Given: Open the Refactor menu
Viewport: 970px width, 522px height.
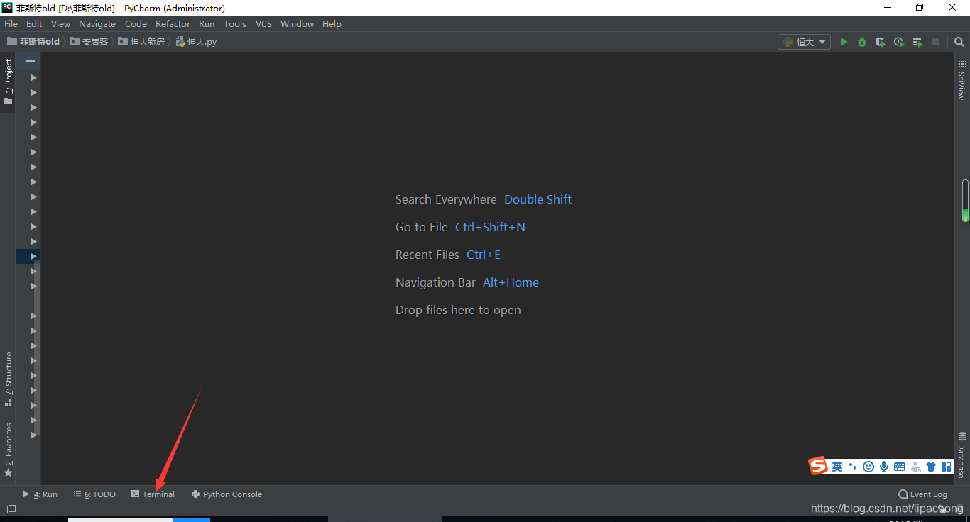Looking at the screenshot, I should [x=173, y=24].
